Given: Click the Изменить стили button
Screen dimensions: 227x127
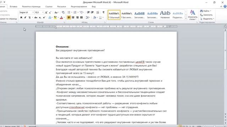Looking at the screenshot, I should point(193,15).
